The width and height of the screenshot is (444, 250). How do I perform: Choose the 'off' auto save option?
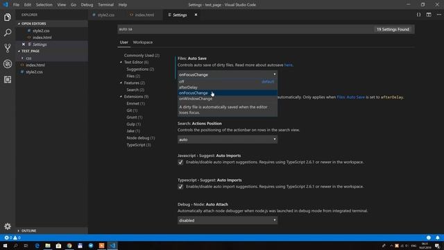228,82
